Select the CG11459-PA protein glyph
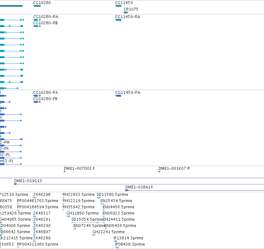 point(118,96)
